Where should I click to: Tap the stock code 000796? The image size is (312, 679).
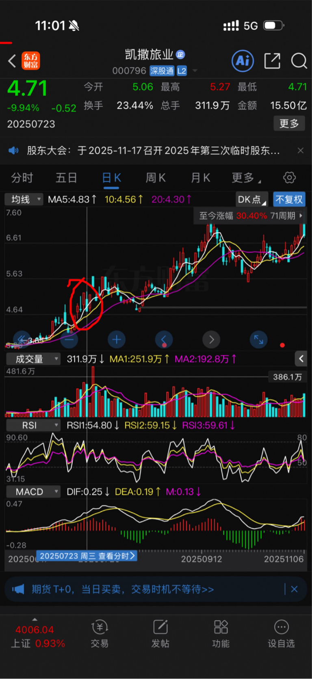coord(129,71)
